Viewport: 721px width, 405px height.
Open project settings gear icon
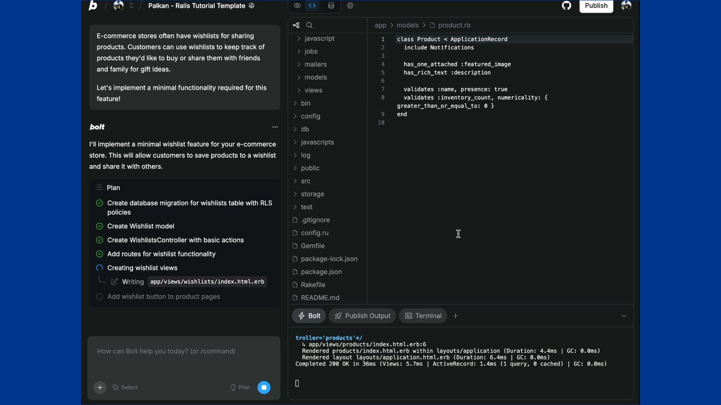(x=350, y=6)
